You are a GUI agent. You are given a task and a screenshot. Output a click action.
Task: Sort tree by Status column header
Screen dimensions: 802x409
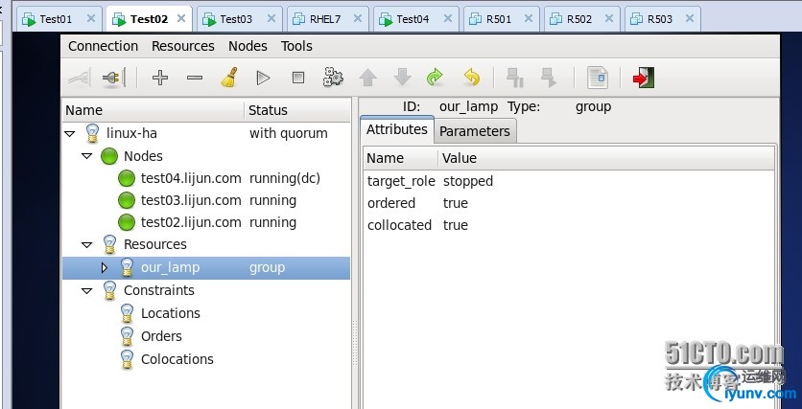[297, 110]
